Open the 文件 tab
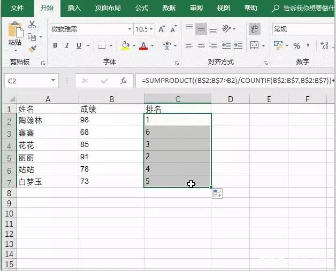The width and height of the screenshot is (336, 271). 17,8
